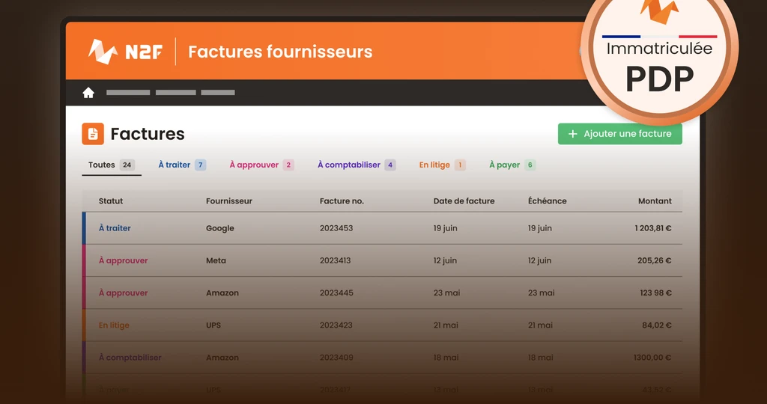This screenshot has height=404, width=767.
Task: Select the Toutes tab
Action: [111, 165]
